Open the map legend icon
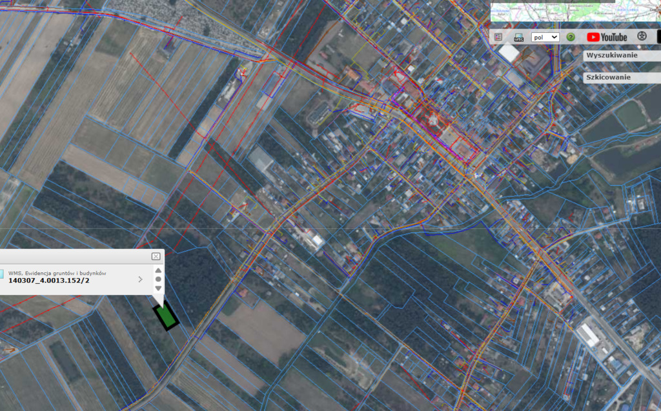The image size is (661, 411). pyautogui.click(x=498, y=37)
